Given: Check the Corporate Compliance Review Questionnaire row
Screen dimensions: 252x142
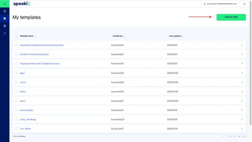Looking at the screenshot, I should point(16,45).
